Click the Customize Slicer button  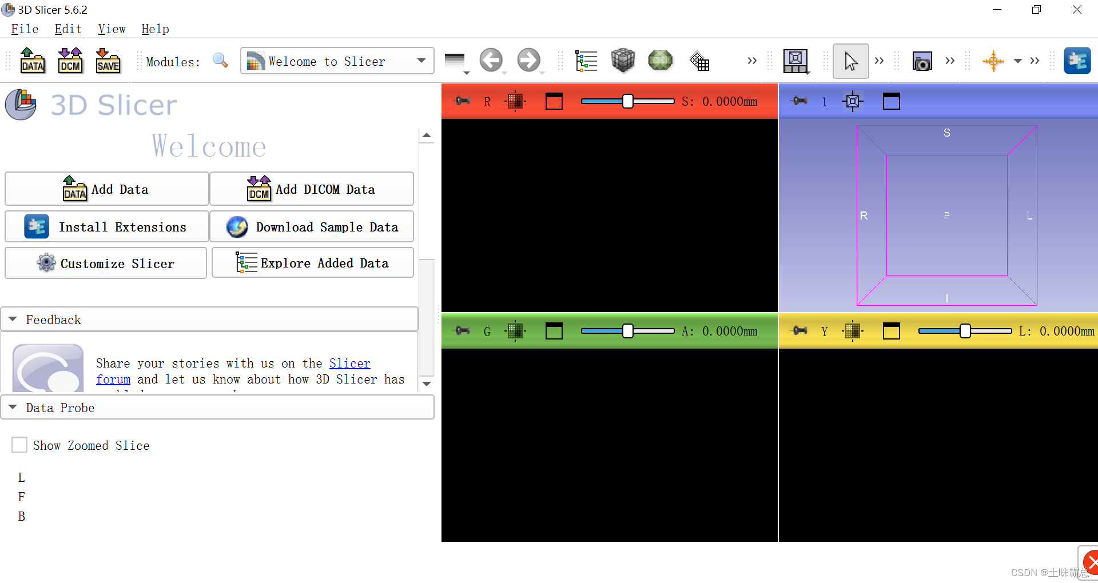click(x=106, y=263)
